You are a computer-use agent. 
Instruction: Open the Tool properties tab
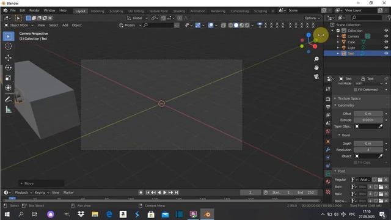tap(328, 89)
